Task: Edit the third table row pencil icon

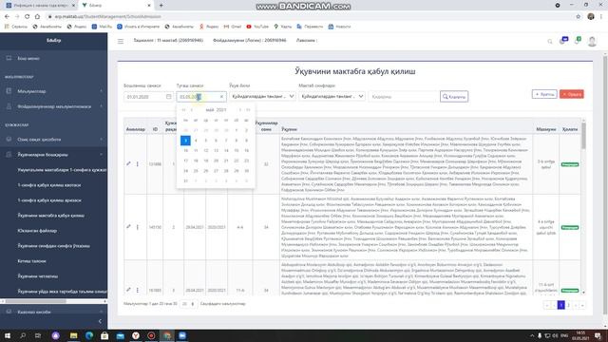Action: (128, 290)
